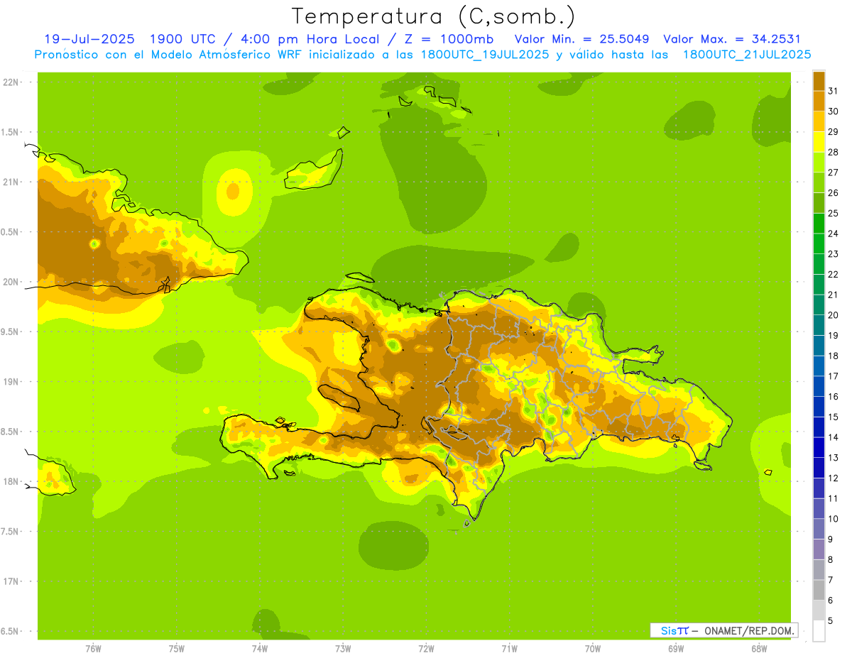
Task: Click the legend value '28'
Action: [834, 152]
